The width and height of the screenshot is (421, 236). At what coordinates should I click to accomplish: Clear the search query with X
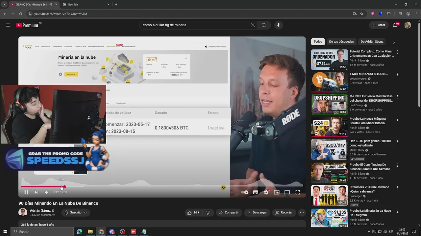(x=253, y=25)
